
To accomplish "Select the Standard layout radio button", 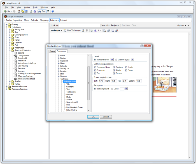I will [95, 60].
